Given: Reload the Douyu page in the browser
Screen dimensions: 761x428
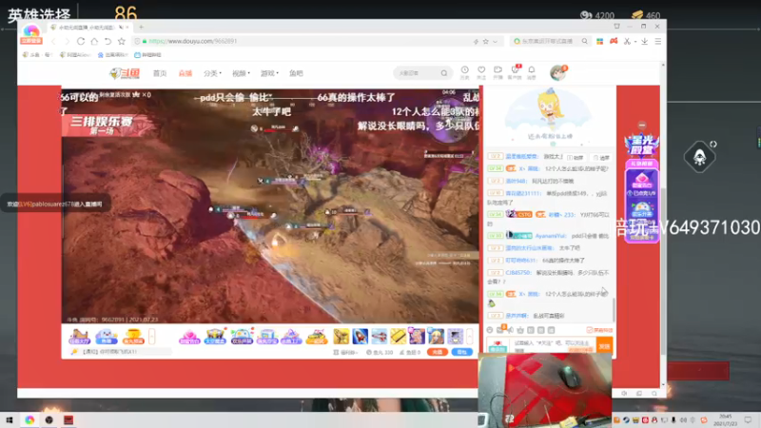Looking at the screenshot, I should click(x=81, y=41).
